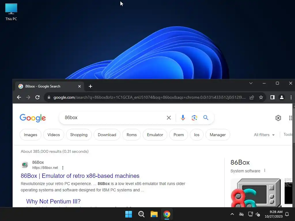Close the 86box Google Search tab
This screenshot has height=221, width=295.
tap(80, 86)
